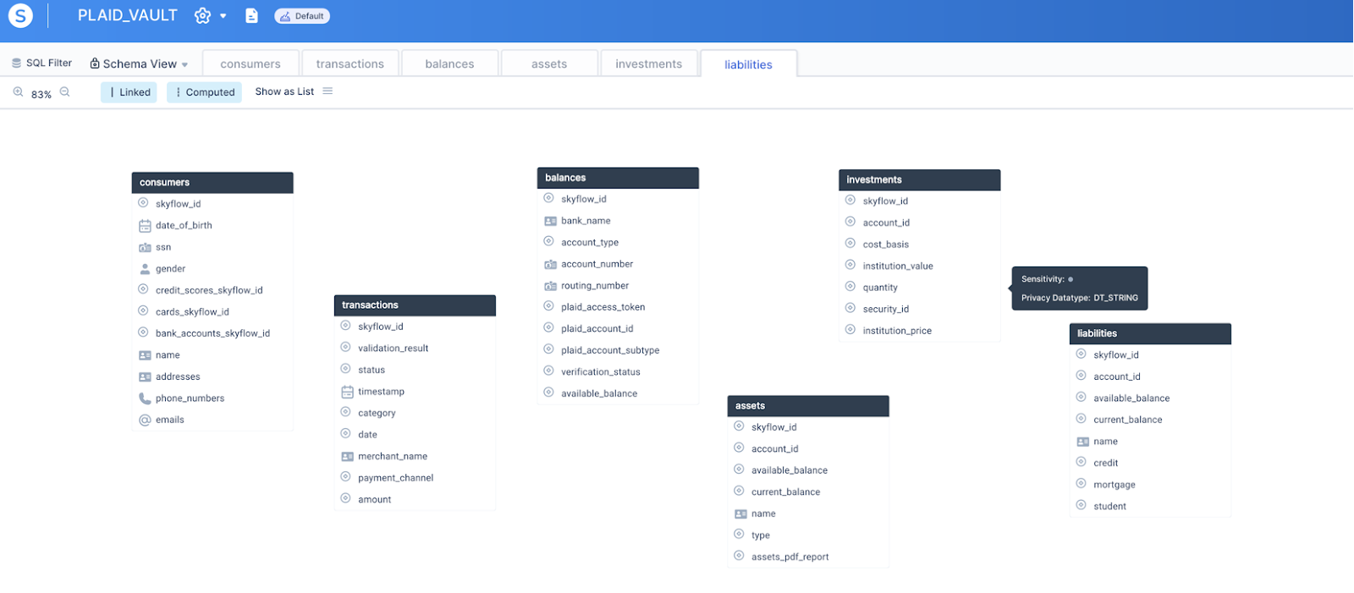Click the person icon beside gender
This screenshot has width=1354, height=593.
pos(145,269)
